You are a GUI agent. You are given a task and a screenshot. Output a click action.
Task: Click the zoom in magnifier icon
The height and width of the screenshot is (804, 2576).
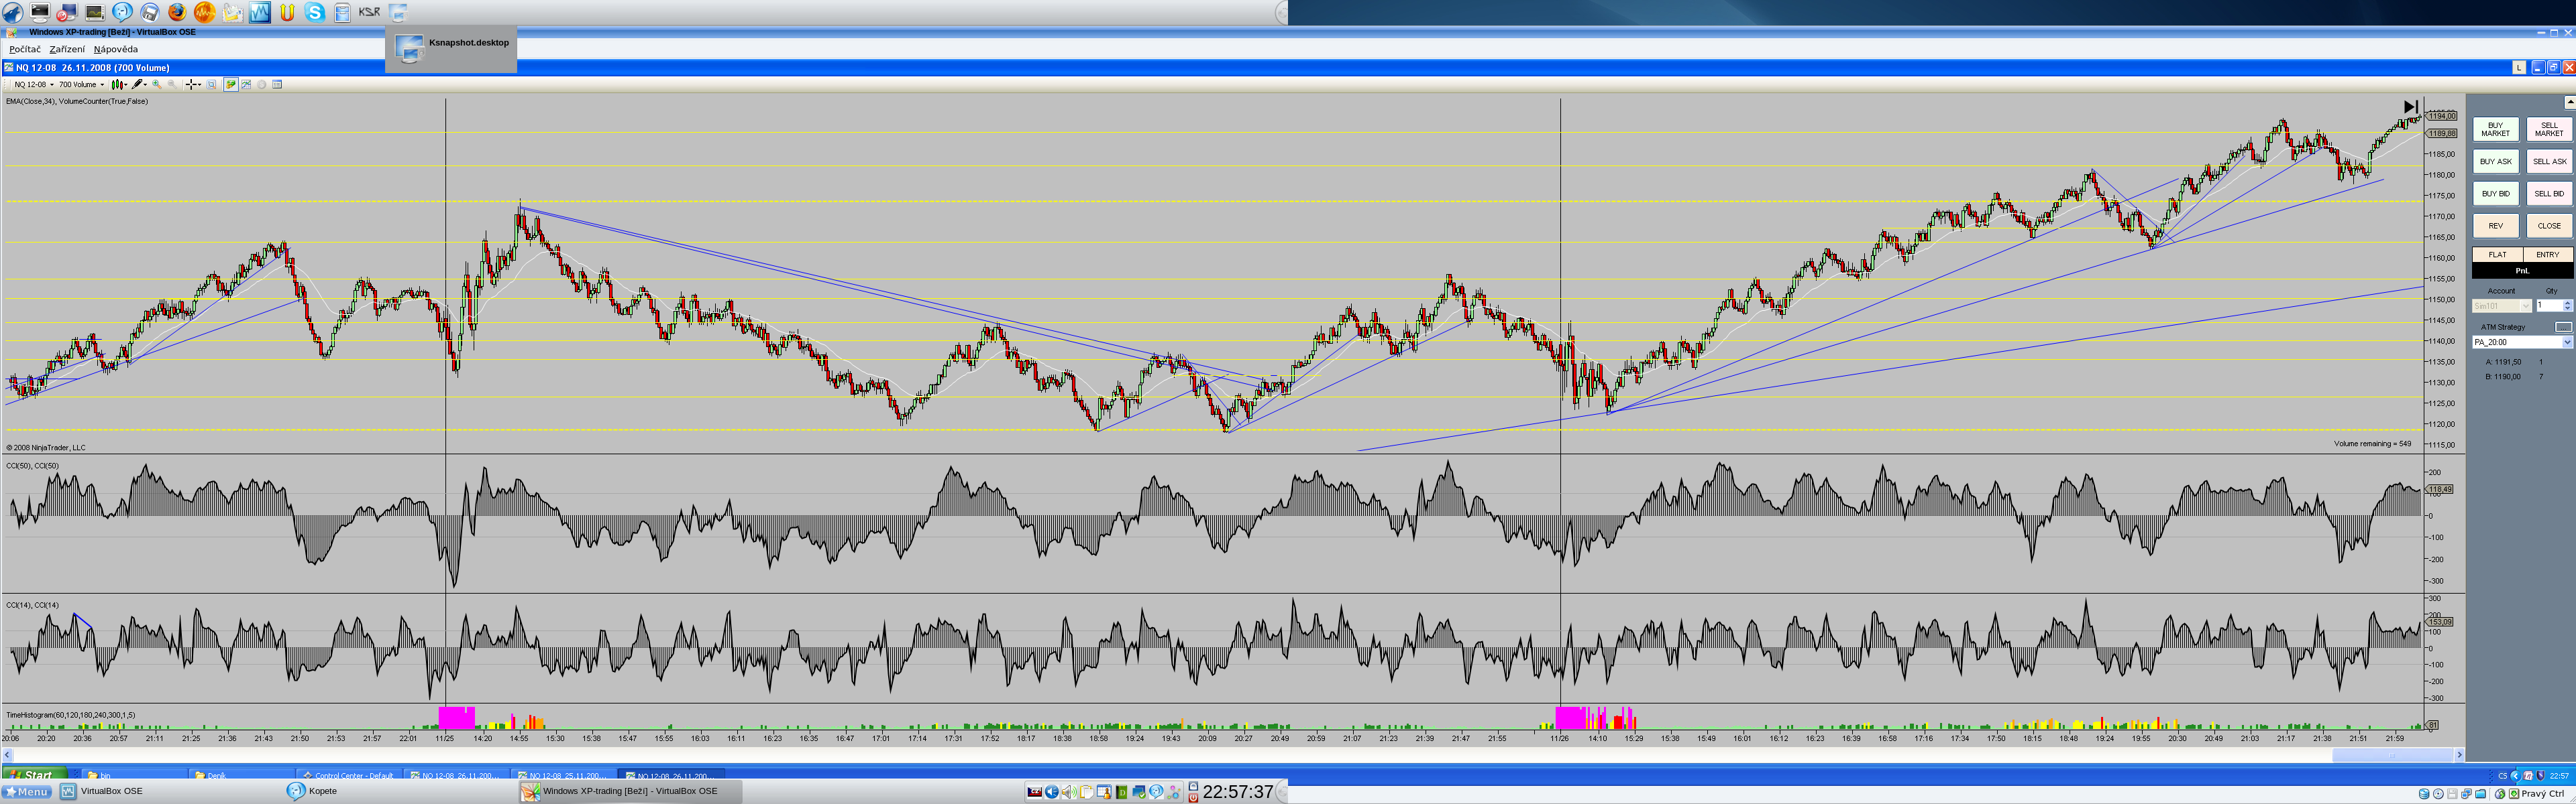pyautogui.click(x=156, y=85)
